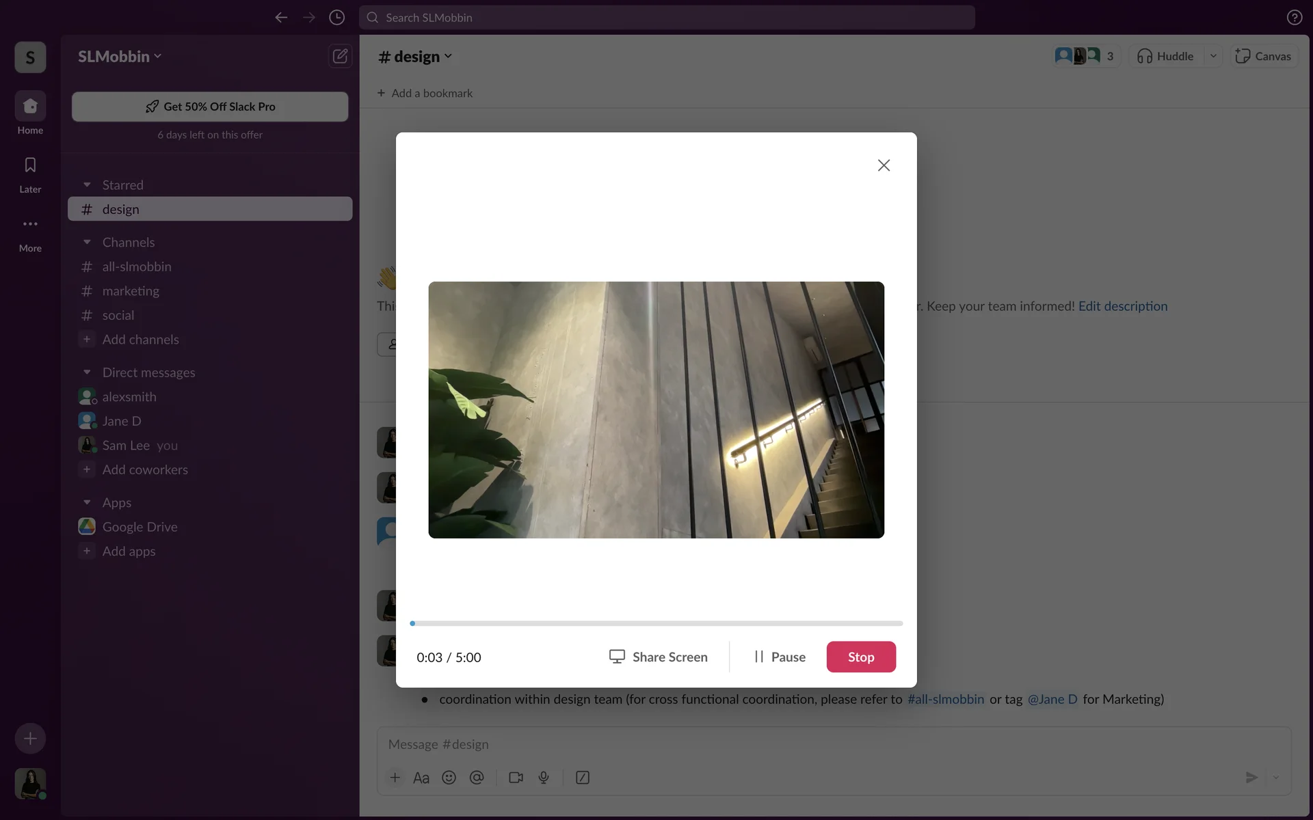Click the help question mark icon
The image size is (1313, 820).
(1294, 18)
